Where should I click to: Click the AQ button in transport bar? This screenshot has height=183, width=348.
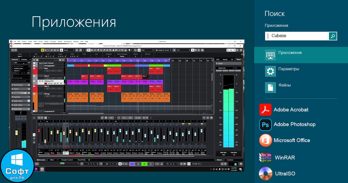[x=37, y=164]
